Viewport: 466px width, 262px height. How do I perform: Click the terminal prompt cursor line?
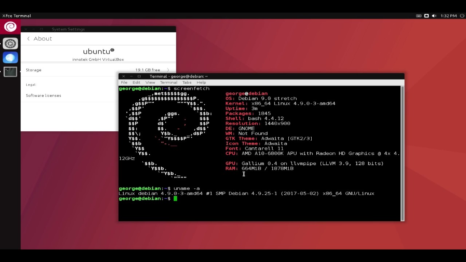coord(260,199)
